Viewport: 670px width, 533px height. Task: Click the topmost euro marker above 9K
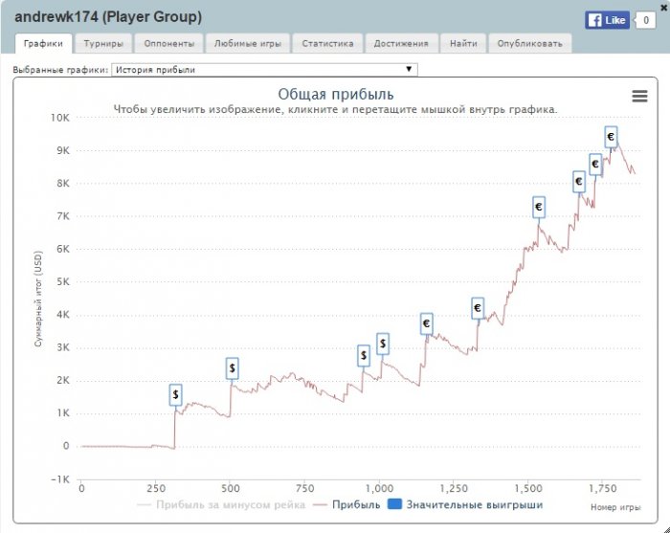point(611,137)
